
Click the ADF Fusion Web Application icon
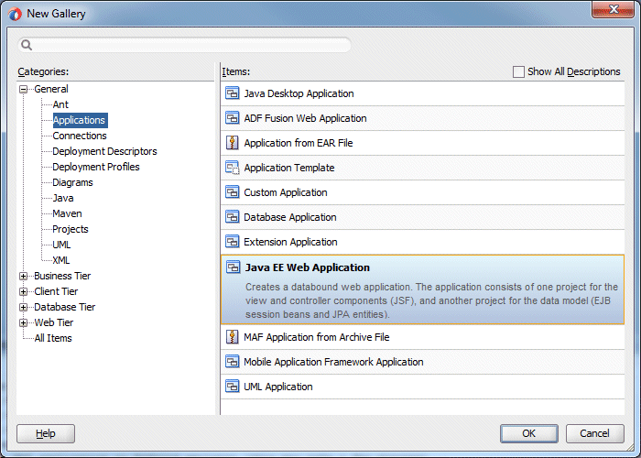coord(233,118)
